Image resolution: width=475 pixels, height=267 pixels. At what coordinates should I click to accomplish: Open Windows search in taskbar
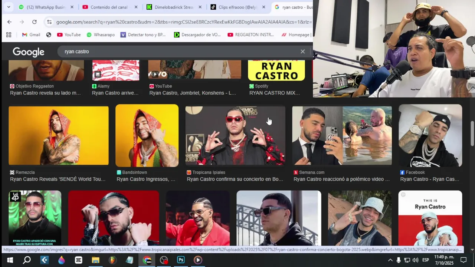[27, 260]
